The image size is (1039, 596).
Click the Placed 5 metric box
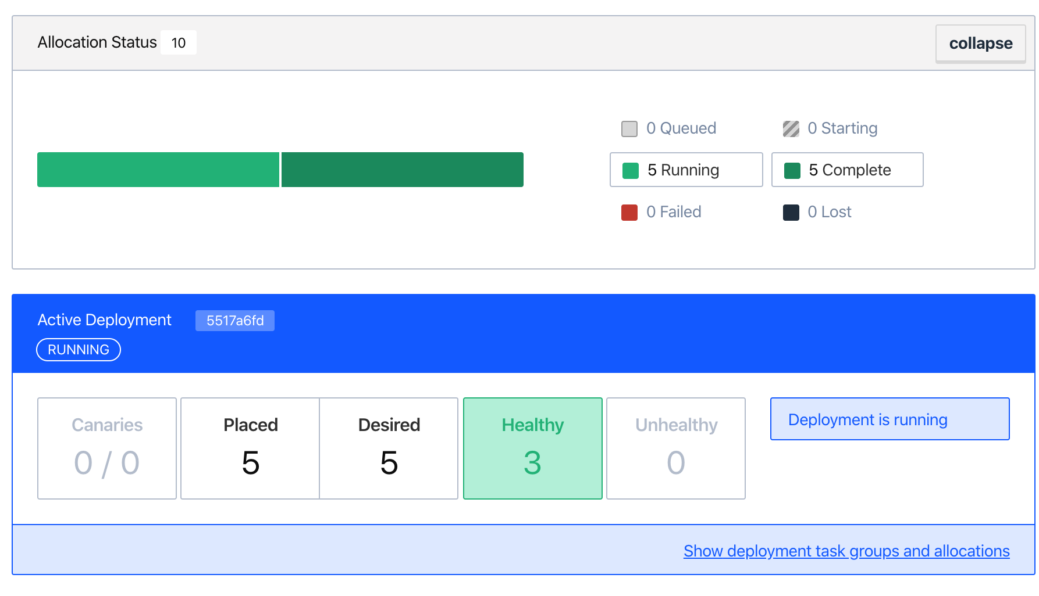(250, 448)
